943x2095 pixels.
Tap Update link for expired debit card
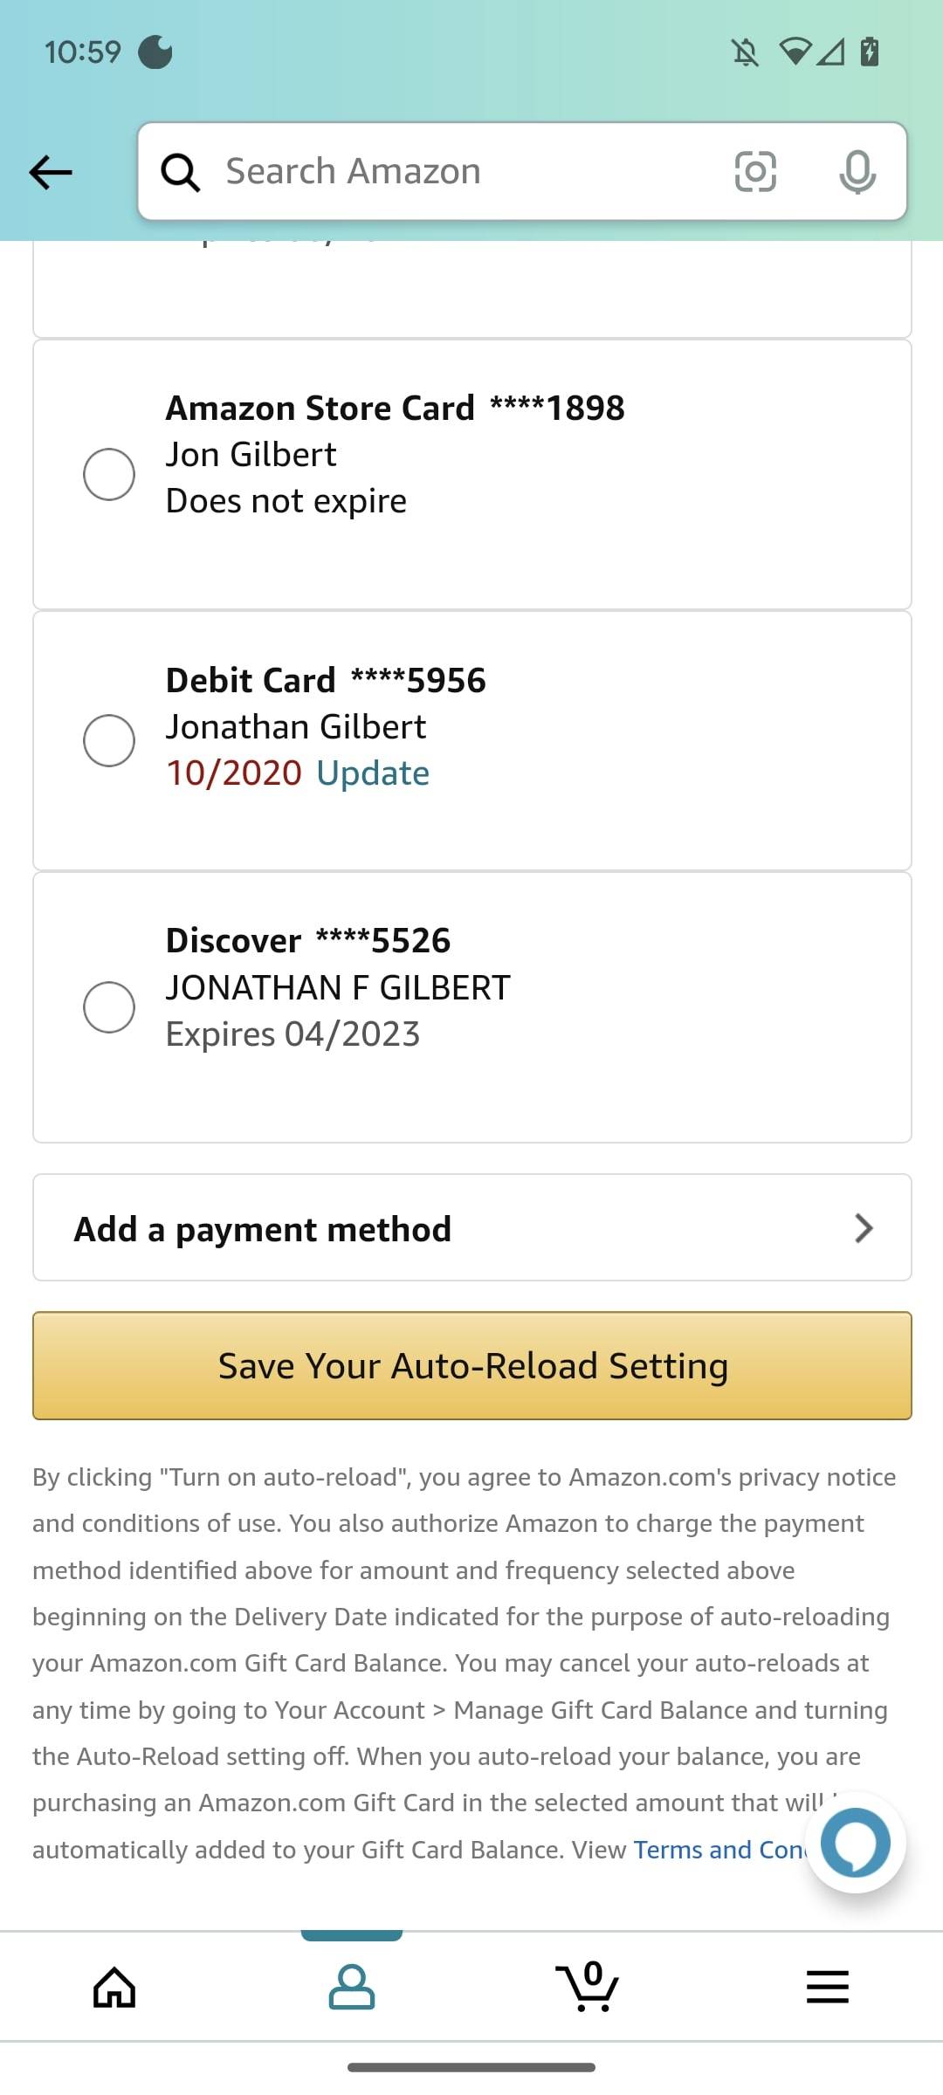click(373, 773)
